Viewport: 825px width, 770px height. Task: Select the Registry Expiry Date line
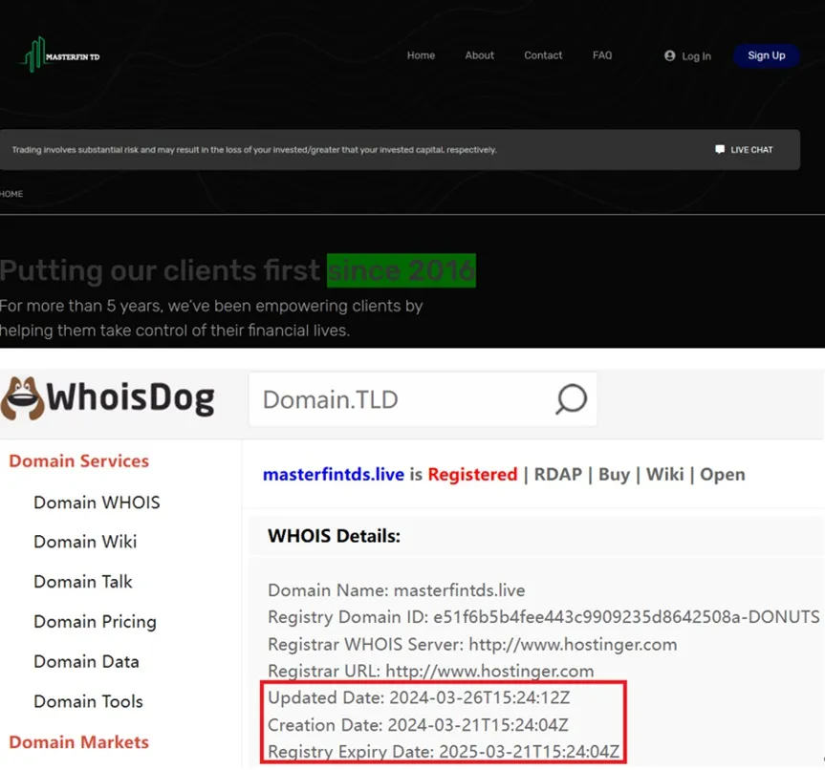pos(444,752)
